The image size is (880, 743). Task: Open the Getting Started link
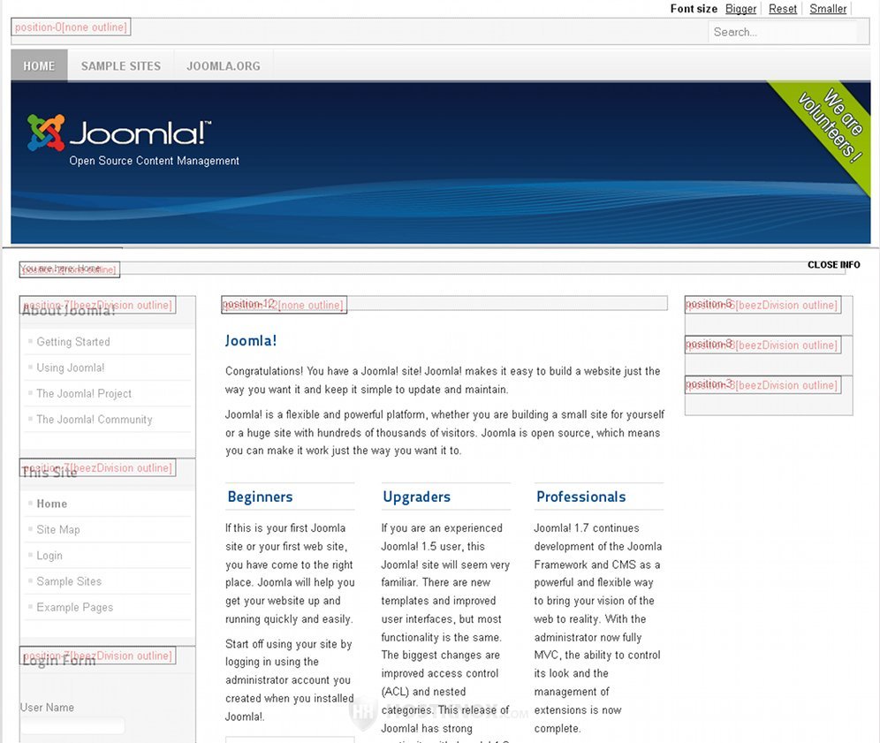pos(73,342)
